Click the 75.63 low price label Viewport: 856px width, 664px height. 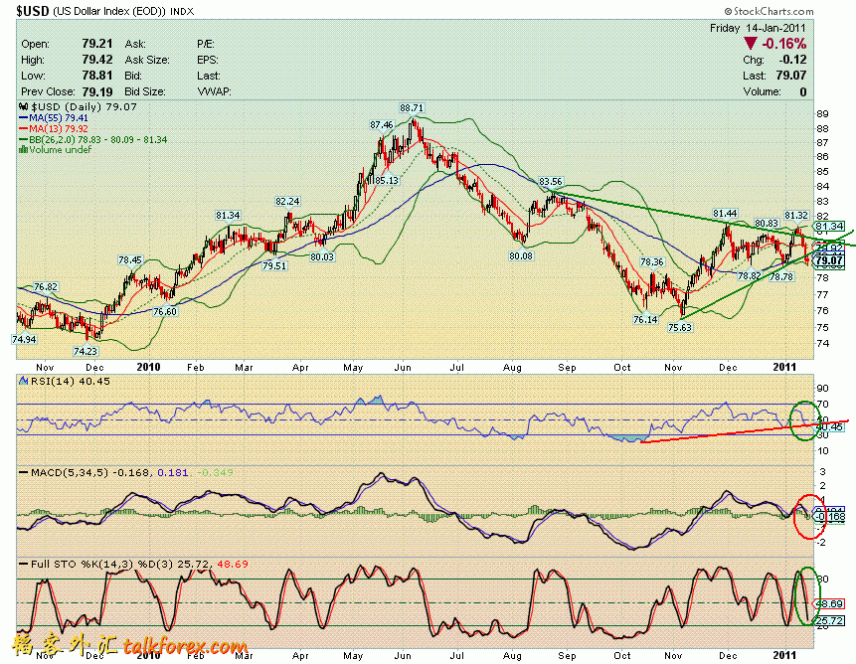pyautogui.click(x=680, y=326)
